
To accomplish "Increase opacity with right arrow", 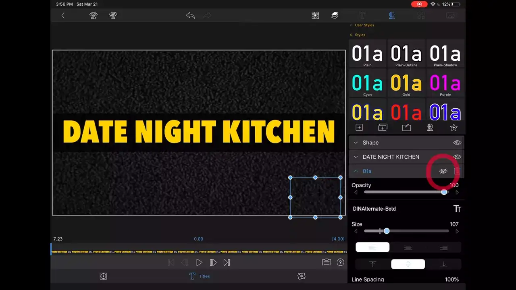I will (457, 193).
